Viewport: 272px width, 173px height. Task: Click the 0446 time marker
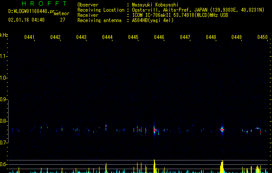[159, 37]
